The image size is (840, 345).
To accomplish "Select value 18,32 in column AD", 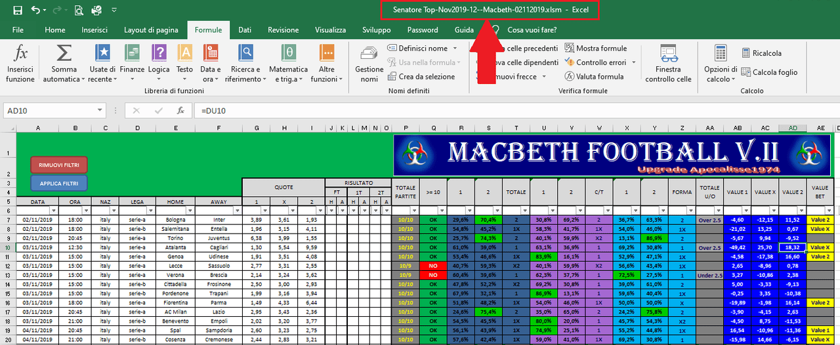I will point(793,247).
